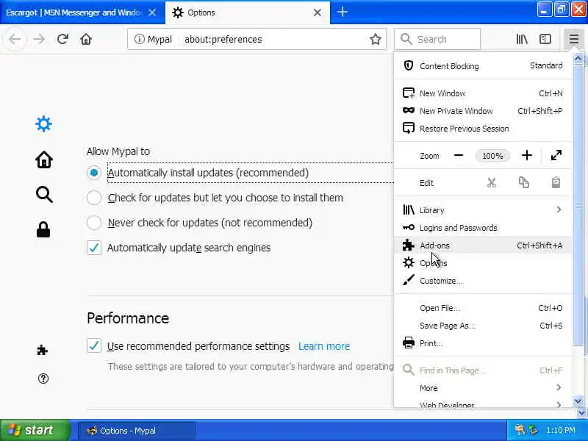The height and width of the screenshot is (441, 588).
Task: Toggle the sidebar view icon
Action: (545, 39)
